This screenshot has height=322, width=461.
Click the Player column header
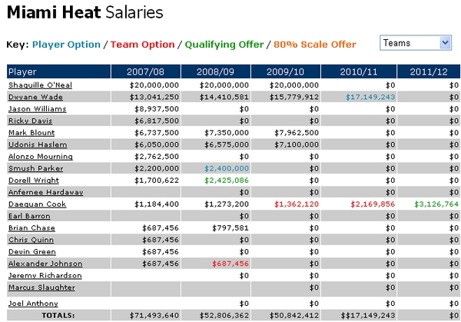click(59, 71)
